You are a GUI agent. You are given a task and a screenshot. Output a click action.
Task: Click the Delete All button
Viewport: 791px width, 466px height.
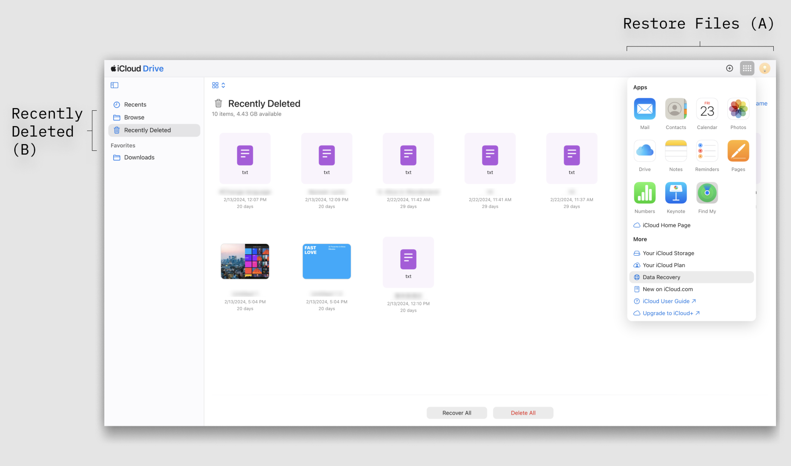pos(523,413)
